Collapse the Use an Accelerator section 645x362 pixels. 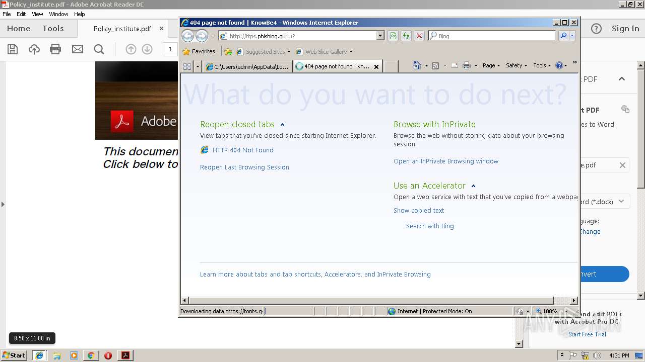(473, 186)
